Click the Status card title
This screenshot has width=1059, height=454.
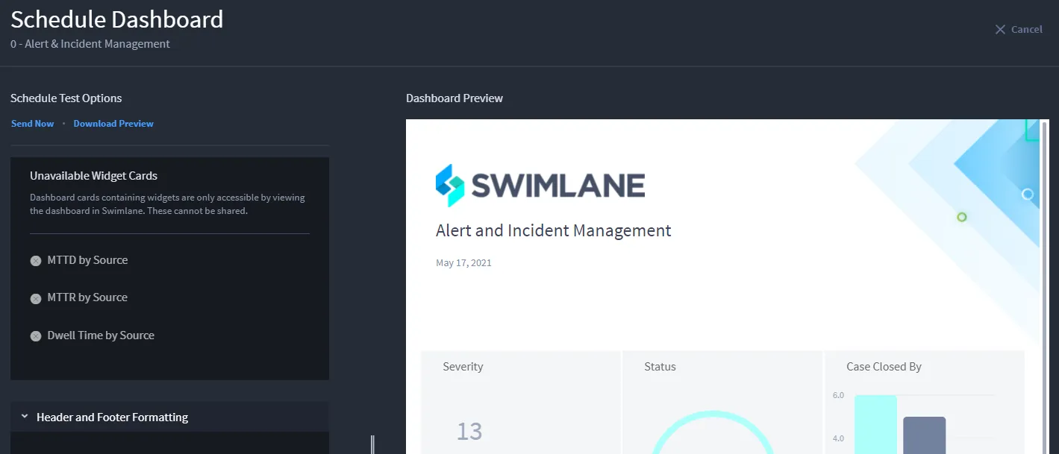(660, 367)
